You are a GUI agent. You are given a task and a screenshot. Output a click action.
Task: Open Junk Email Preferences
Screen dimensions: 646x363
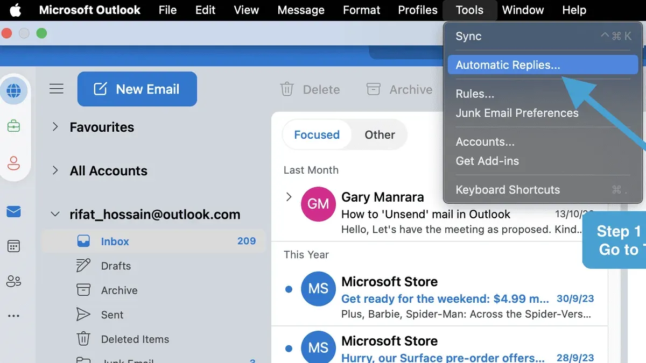pos(543,113)
